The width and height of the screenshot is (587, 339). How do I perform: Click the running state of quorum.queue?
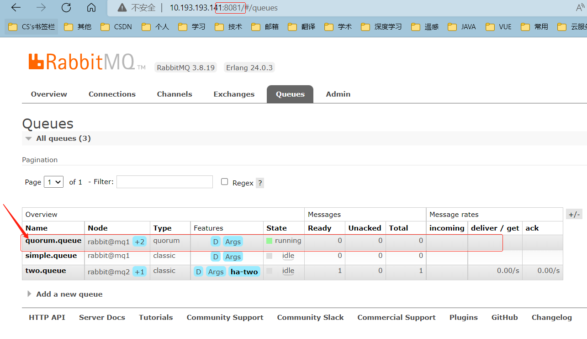288,241
